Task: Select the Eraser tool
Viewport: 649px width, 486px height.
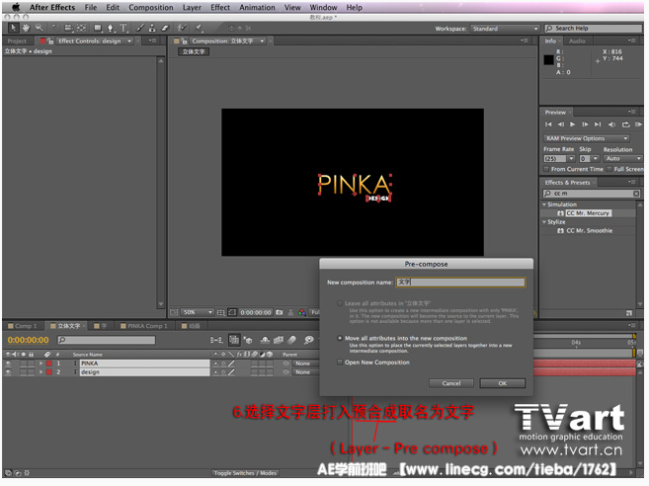Action: click(165, 28)
